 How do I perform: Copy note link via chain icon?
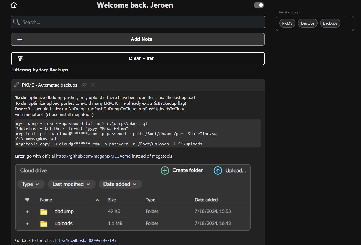(x=84, y=85)
